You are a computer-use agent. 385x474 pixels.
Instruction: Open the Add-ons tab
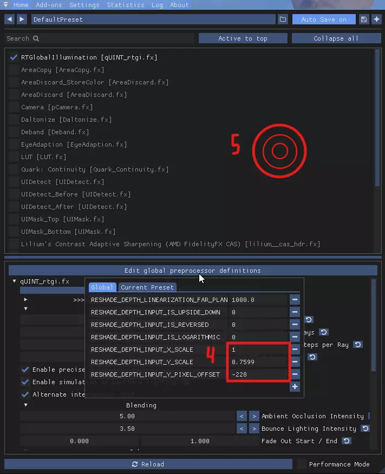coord(49,5)
